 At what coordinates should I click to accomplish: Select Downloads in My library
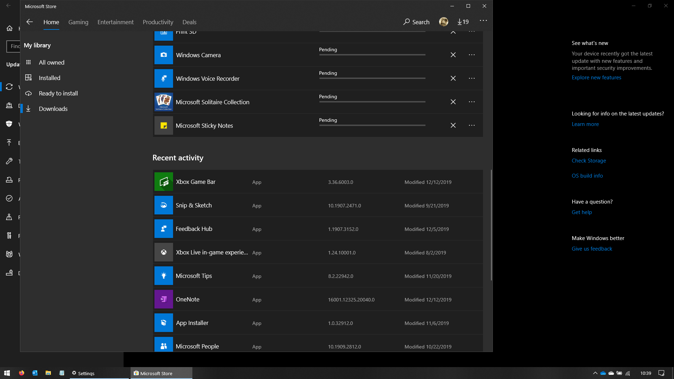click(53, 109)
